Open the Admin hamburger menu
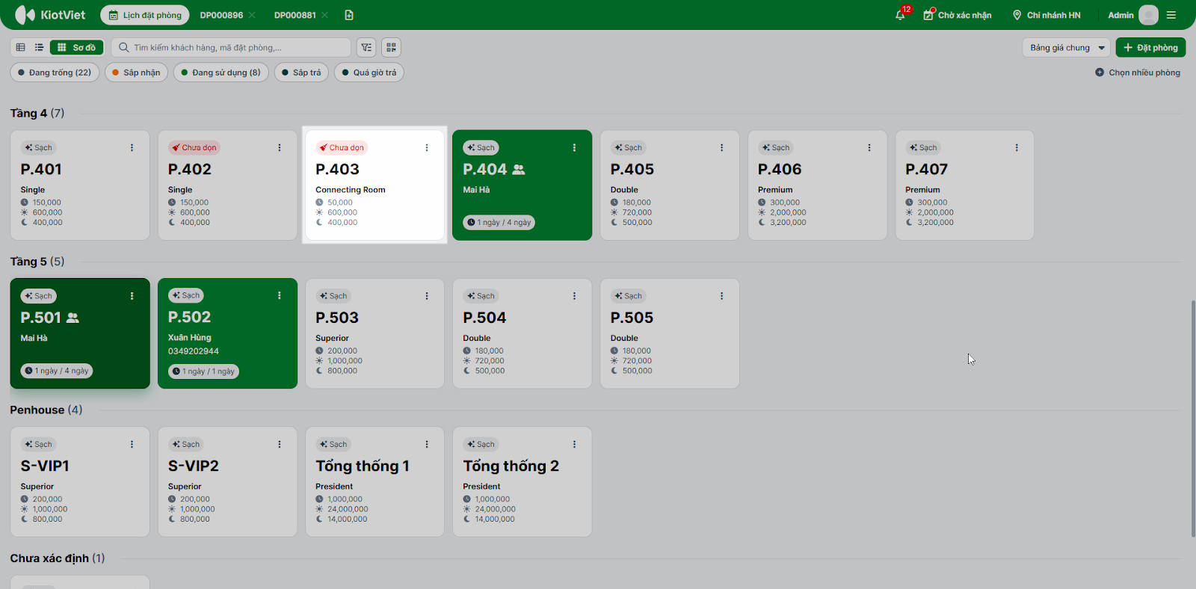 pos(1171,15)
